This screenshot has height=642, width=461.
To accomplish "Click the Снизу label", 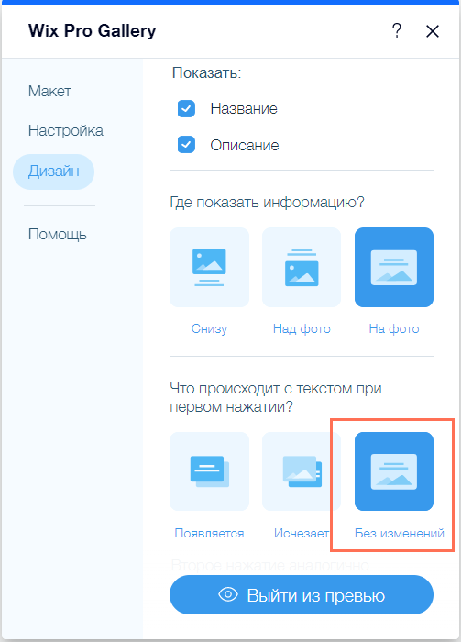I will tap(210, 328).
